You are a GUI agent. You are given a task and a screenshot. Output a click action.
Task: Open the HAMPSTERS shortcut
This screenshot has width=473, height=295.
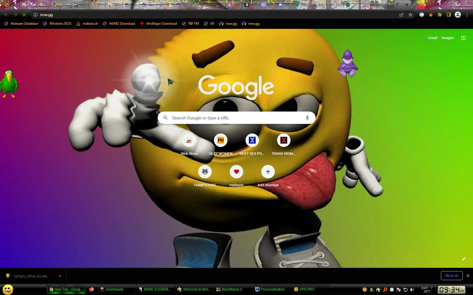(x=205, y=176)
